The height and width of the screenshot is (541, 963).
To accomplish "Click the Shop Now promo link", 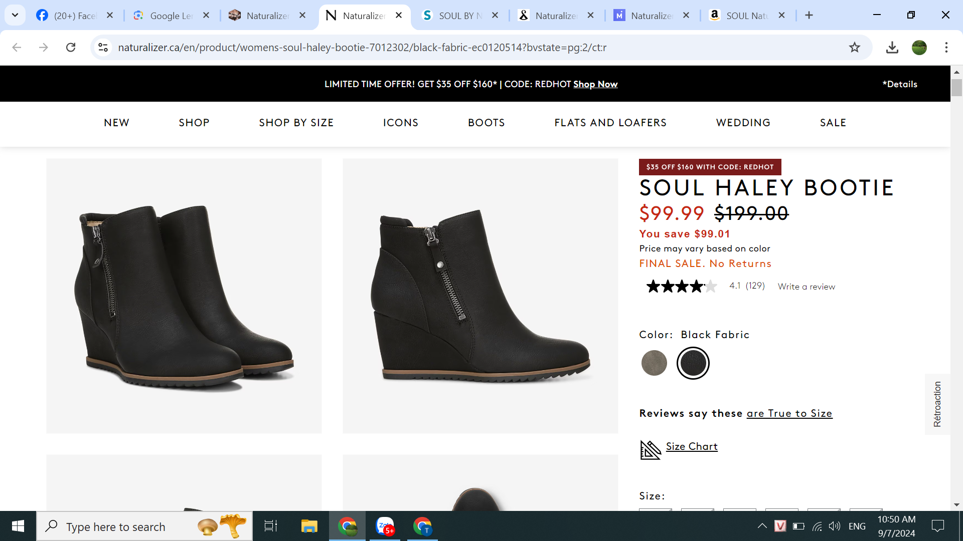I will click(x=595, y=84).
